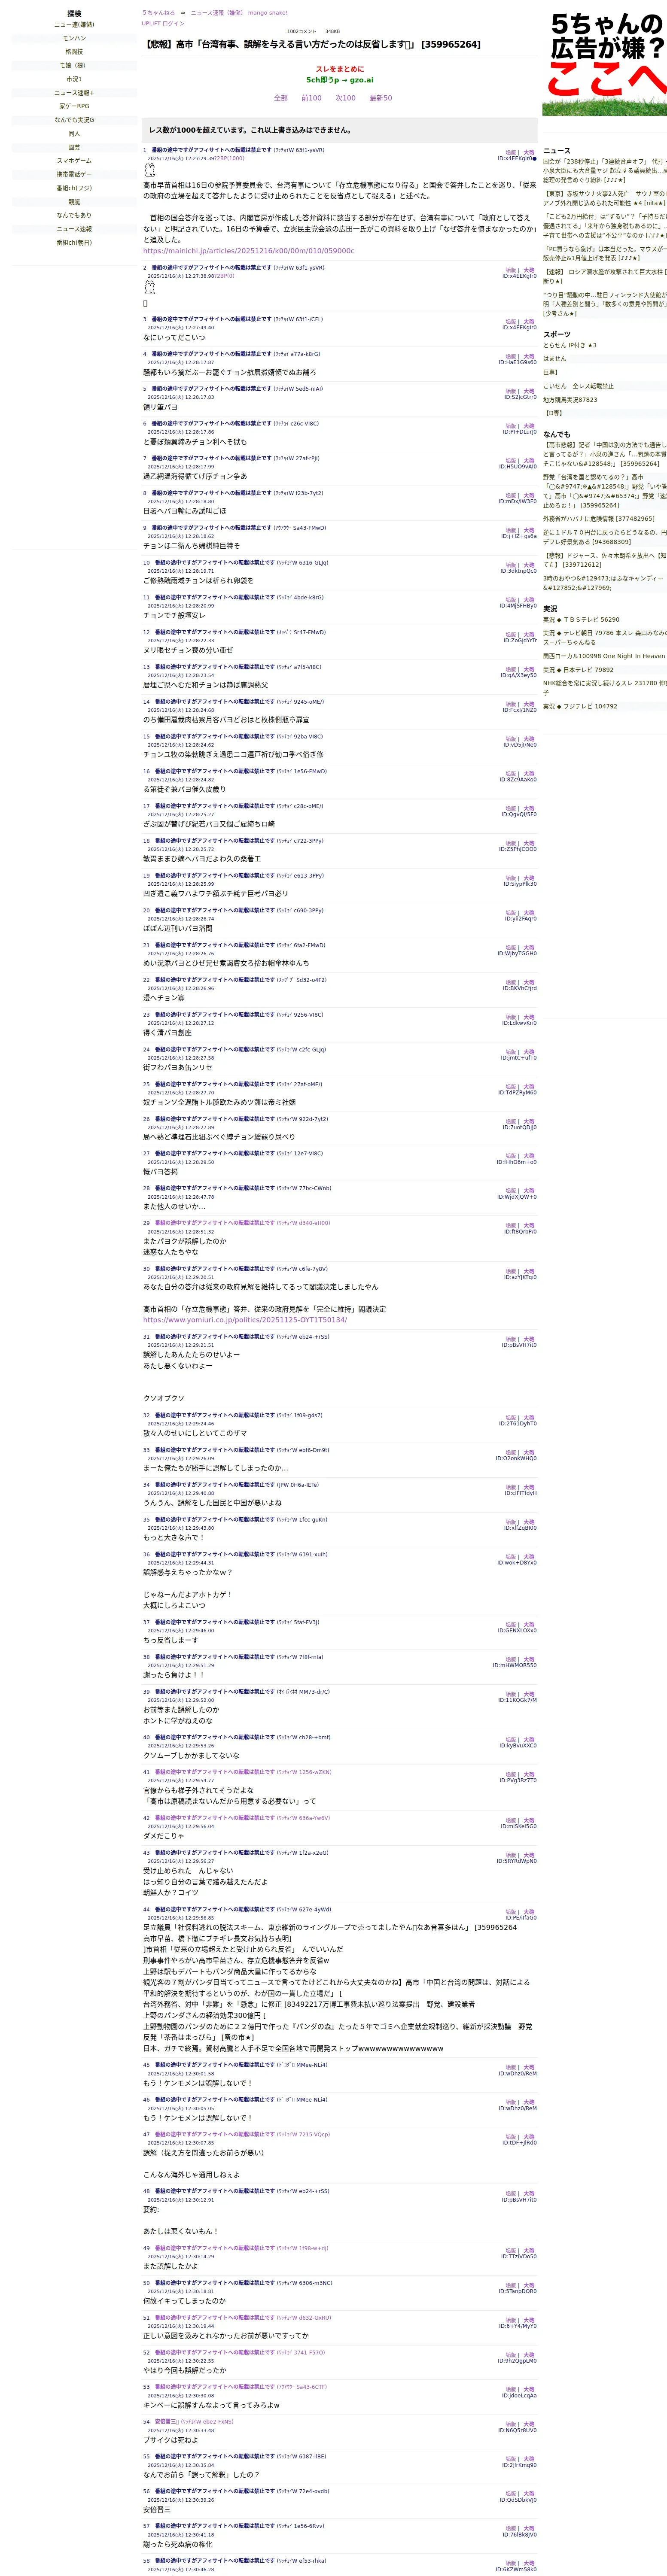Open the 5ch即うp → gzo.ai link
Screen dimensions: 667x2576
coord(340,80)
